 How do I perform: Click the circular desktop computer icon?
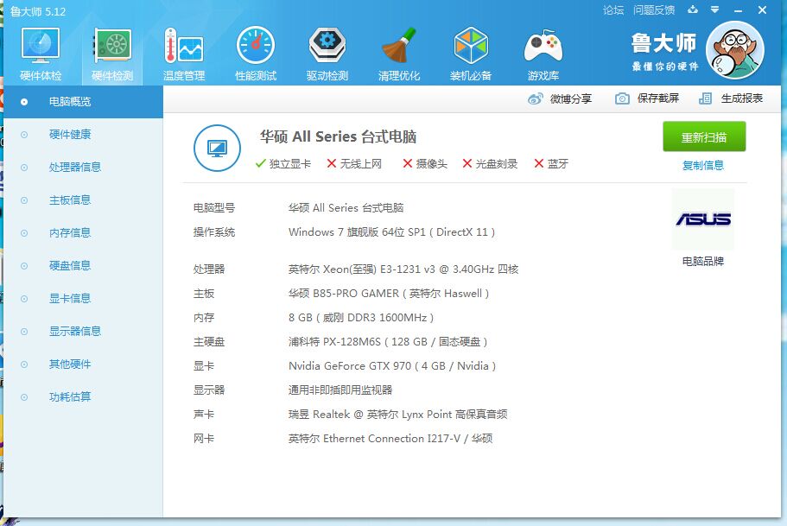pos(218,148)
